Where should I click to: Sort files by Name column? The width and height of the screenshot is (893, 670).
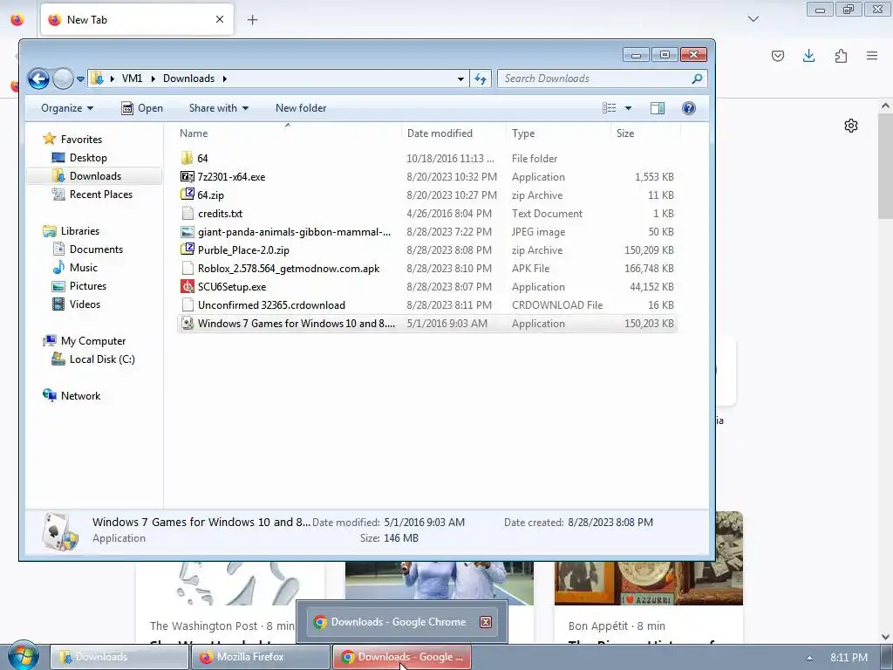point(287,133)
